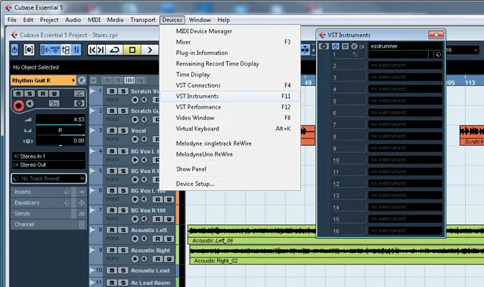This screenshot has width=484, height=287.
Task: Click ezdrummer freeze instrument icon
Action: point(324,46)
